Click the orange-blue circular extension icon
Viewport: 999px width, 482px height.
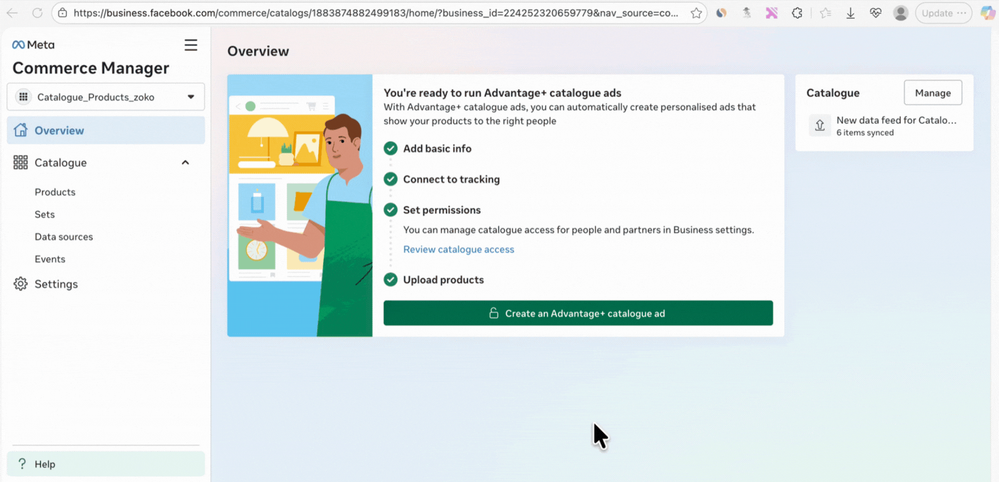point(721,13)
